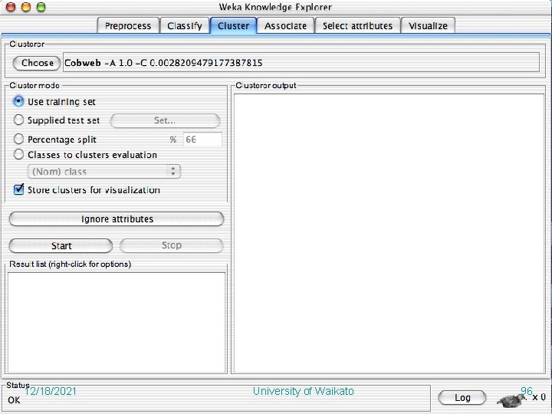Focus the percentage split value field
The image size is (552, 414).
pos(202,140)
